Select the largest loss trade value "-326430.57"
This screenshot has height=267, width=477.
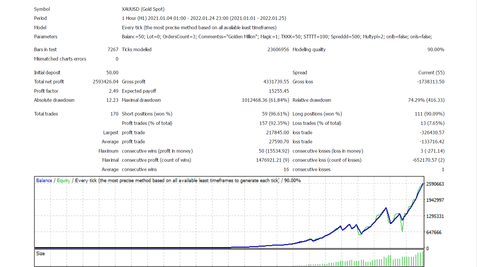[x=432, y=132]
